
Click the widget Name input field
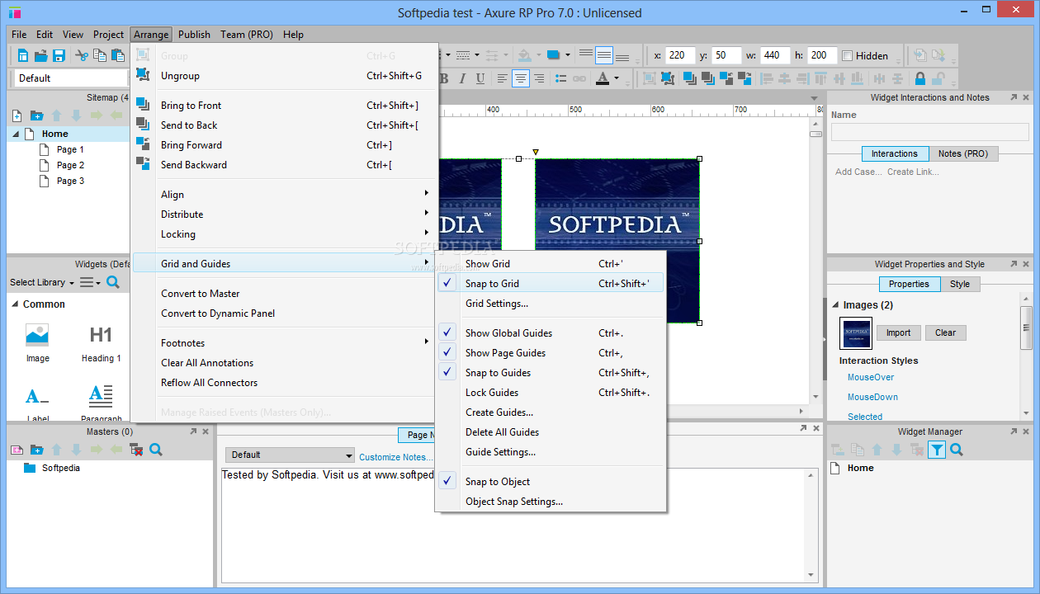(930, 132)
